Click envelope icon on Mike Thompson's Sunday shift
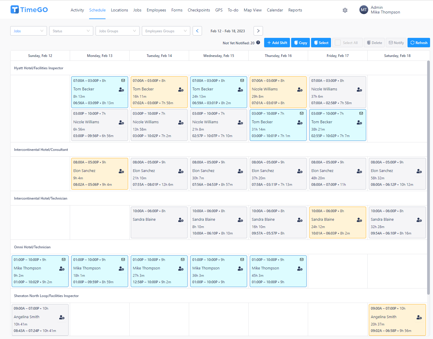 click(x=64, y=259)
